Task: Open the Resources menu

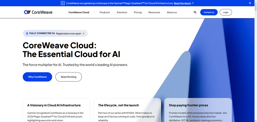Action: point(154,12)
